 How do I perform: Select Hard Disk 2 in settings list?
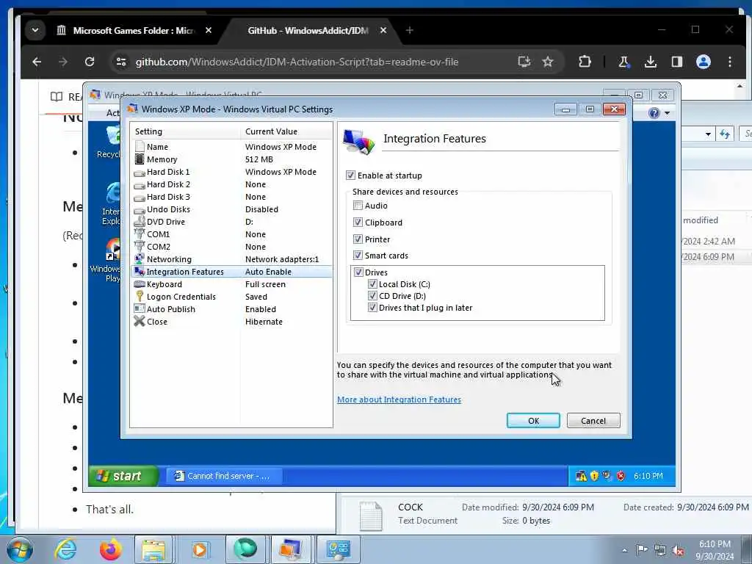click(231, 184)
